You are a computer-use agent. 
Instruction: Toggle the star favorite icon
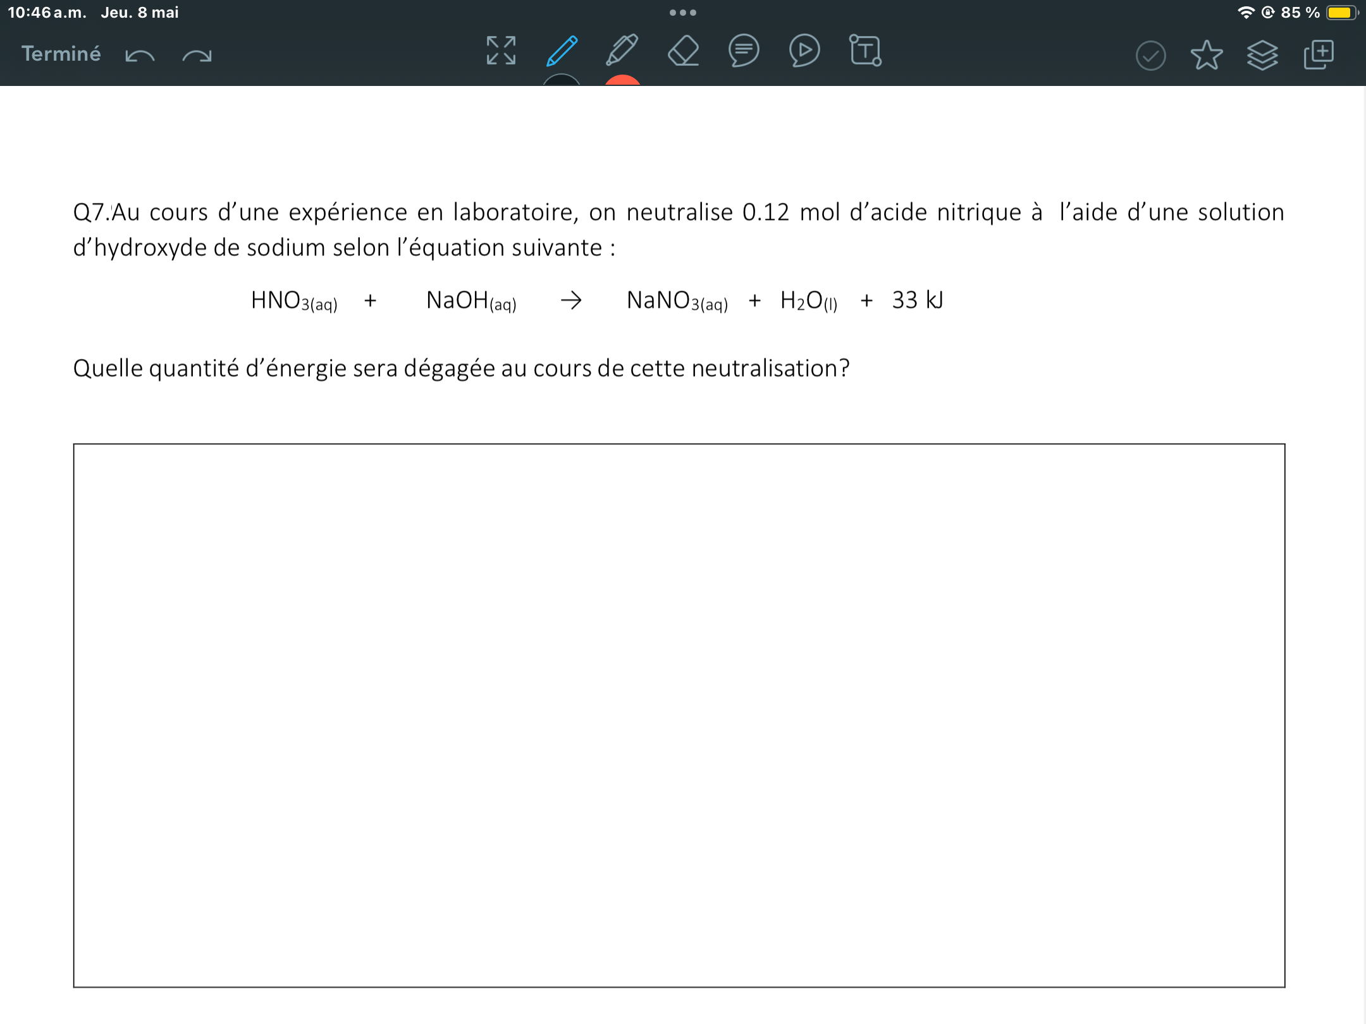(x=1206, y=55)
